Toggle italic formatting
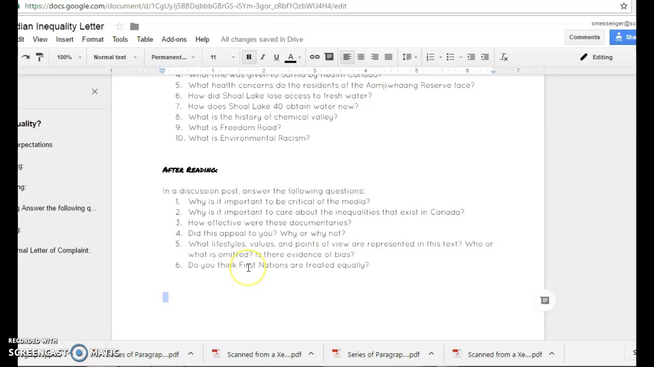654x367 pixels. (x=263, y=57)
